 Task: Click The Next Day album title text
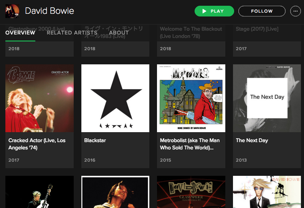tap(252, 140)
